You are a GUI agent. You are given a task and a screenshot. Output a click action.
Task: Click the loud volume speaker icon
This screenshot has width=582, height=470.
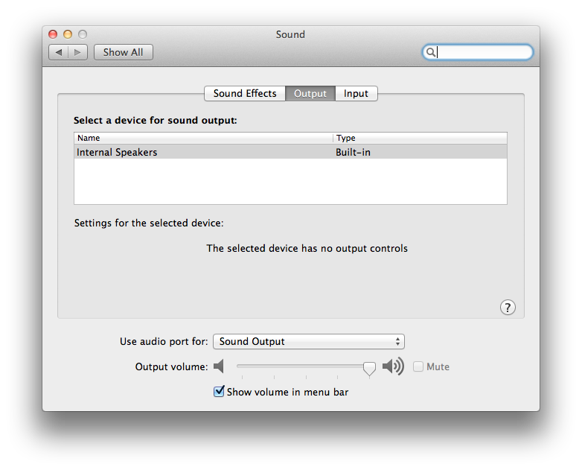click(x=393, y=366)
